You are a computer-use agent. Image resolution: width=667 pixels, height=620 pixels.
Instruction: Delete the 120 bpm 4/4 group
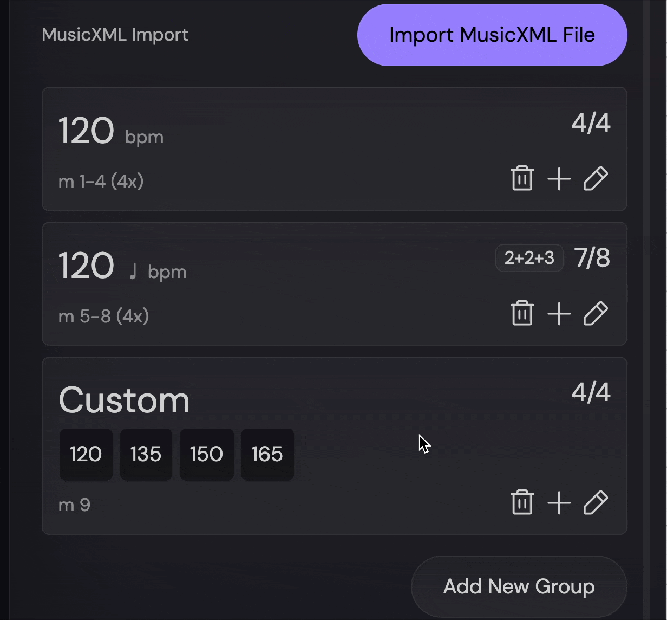[521, 178]
